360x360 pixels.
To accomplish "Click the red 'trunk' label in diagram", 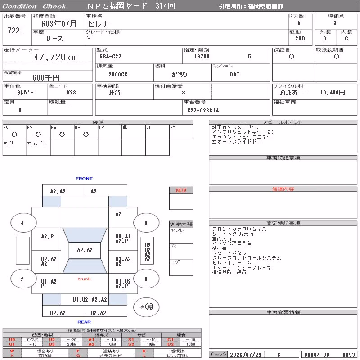I will (x=84, y=279).
